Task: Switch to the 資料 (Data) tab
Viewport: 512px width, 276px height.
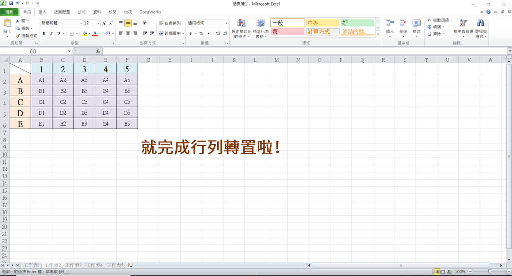Action: 97,12
